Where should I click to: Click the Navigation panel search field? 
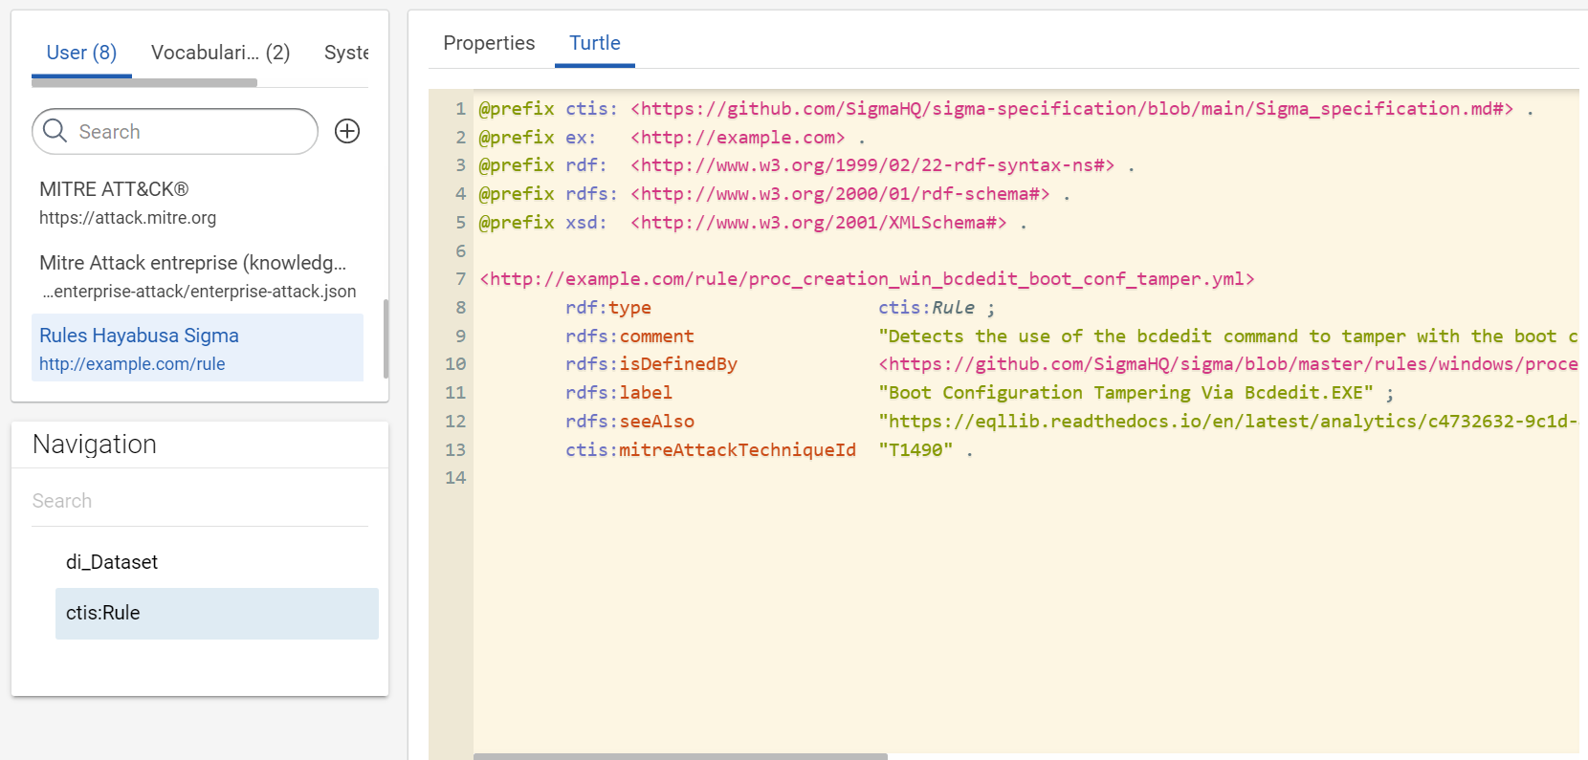point(199,501)
